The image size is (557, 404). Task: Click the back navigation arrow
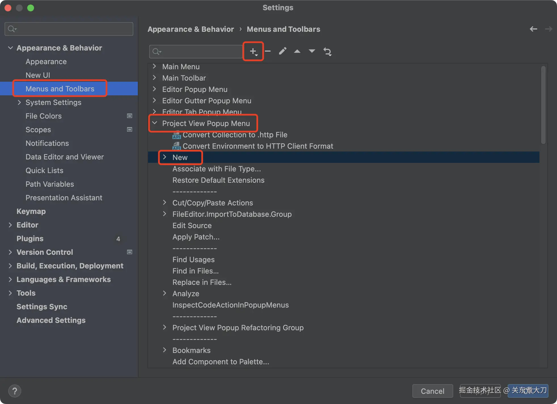tap(533, 29)
